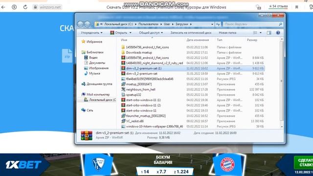Select Библиотеки in navigation pane
This screenshot has width=313, height=176.
[x=95, y=52]
